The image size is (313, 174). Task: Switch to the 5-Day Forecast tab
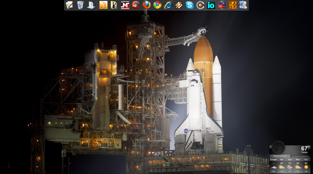tap(279, 156)
